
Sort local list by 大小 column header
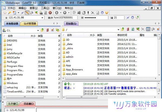coord(33,36)
